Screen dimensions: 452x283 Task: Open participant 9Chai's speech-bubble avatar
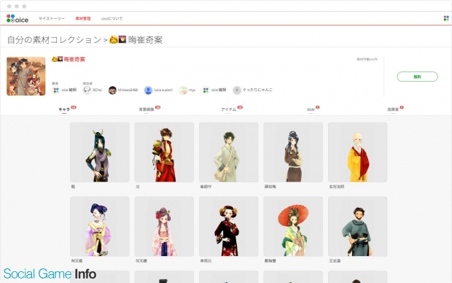87,90
